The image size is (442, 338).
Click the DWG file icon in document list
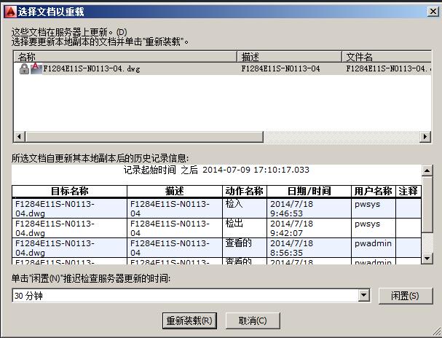click(x=36, y=68)
